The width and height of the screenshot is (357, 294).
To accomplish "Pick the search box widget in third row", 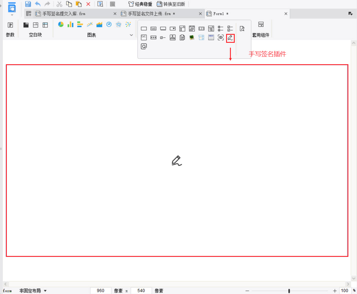I will pos(144,46).
